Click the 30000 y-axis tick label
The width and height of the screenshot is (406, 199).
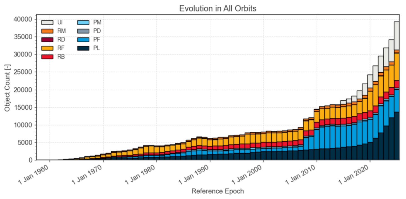click(x=22, y=54)
